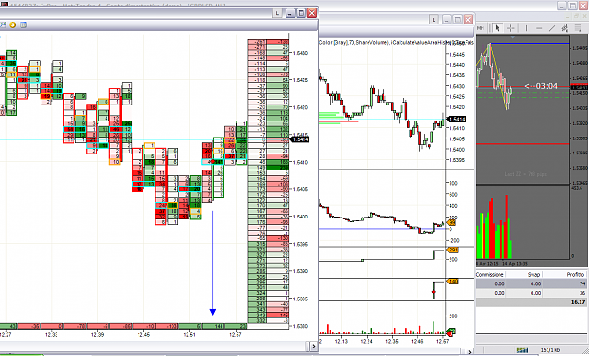Image resolution: width=589 pixels, height=356 pixels.
Task: Select the trade row with profit 36
Action: coord(532,293)
